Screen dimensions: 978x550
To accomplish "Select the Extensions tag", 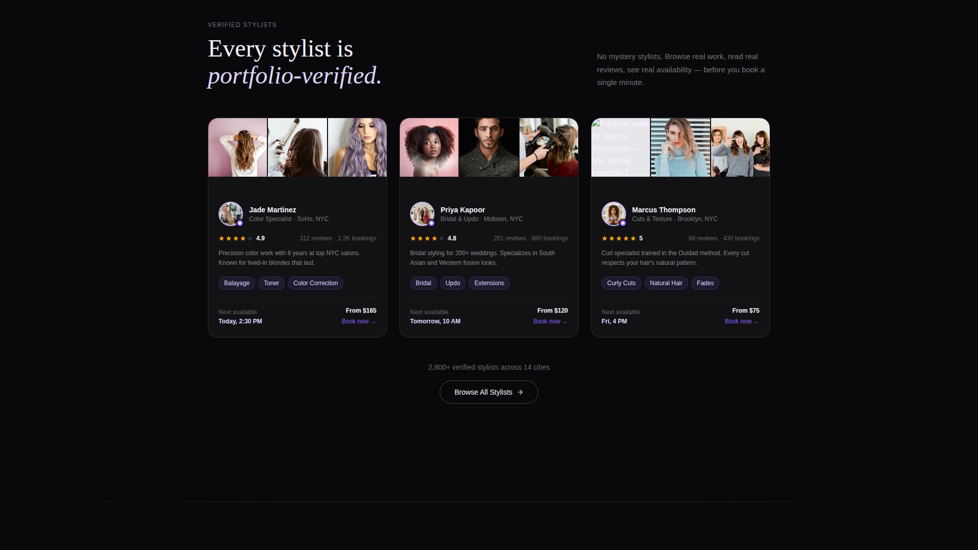I will pos(490,283).
